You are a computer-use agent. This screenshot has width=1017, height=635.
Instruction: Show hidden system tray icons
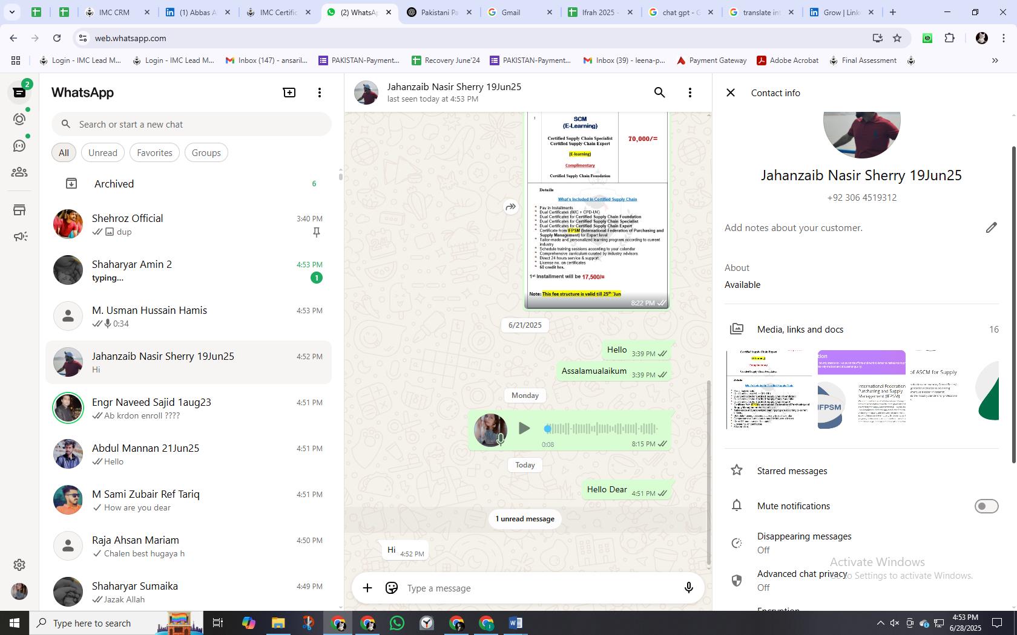tap(880, 623)
